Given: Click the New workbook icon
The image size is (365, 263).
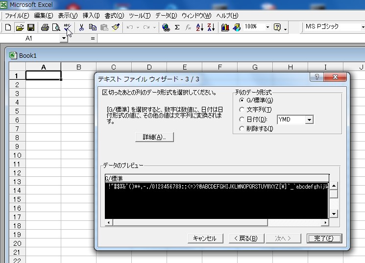Looking at the screenshot, I should pyautogui.click(x=8, y=27).
